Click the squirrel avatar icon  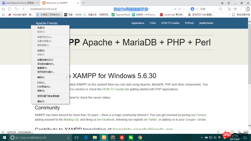coord(248,9)
